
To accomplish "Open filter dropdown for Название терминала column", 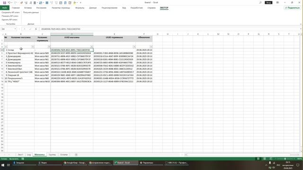I will tap(49, 47).
